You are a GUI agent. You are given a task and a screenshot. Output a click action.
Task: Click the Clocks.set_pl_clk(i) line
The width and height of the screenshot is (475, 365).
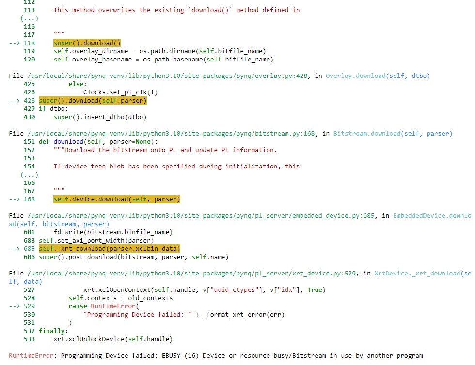(120, 92)
